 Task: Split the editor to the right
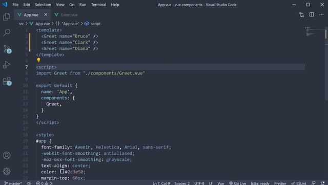pos(312,15)
